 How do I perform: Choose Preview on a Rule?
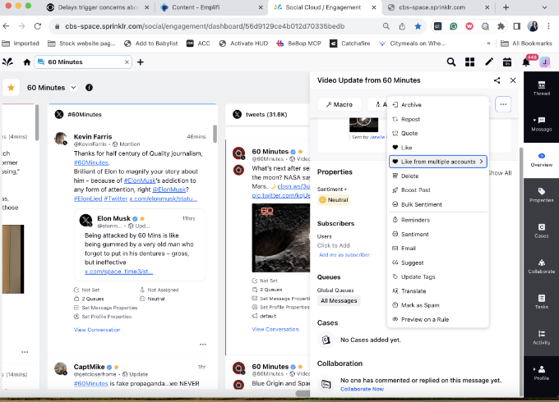438,319
